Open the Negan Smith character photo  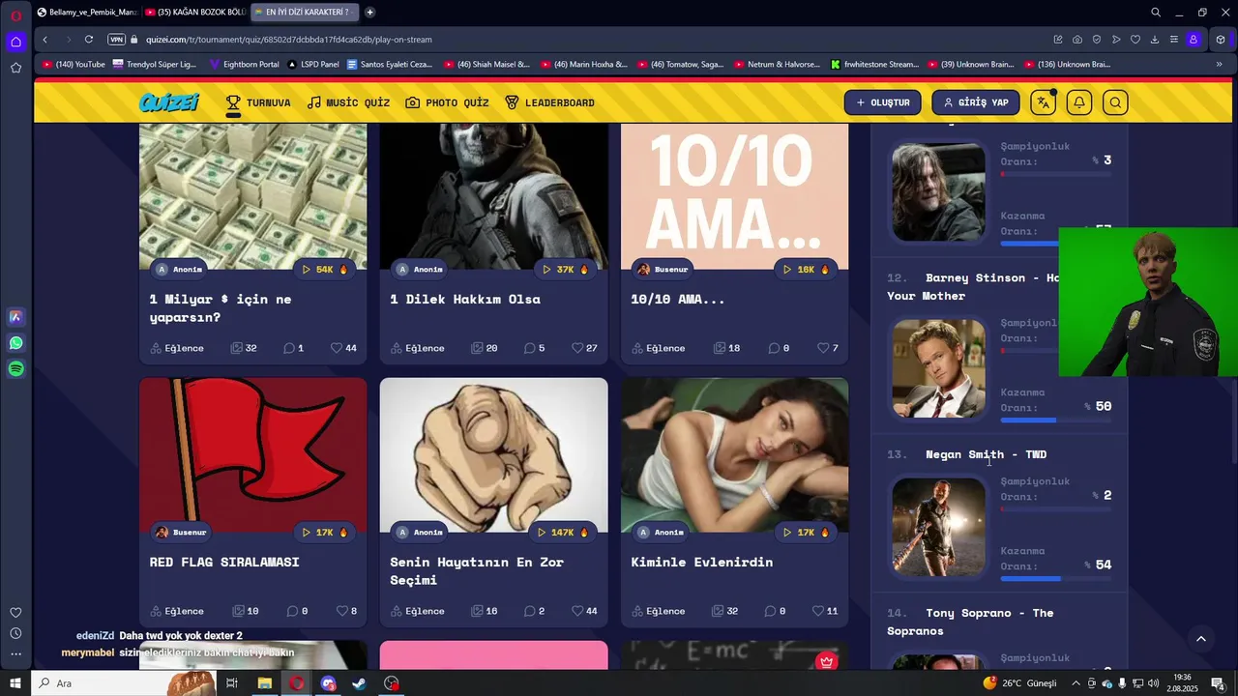[938, 527]
